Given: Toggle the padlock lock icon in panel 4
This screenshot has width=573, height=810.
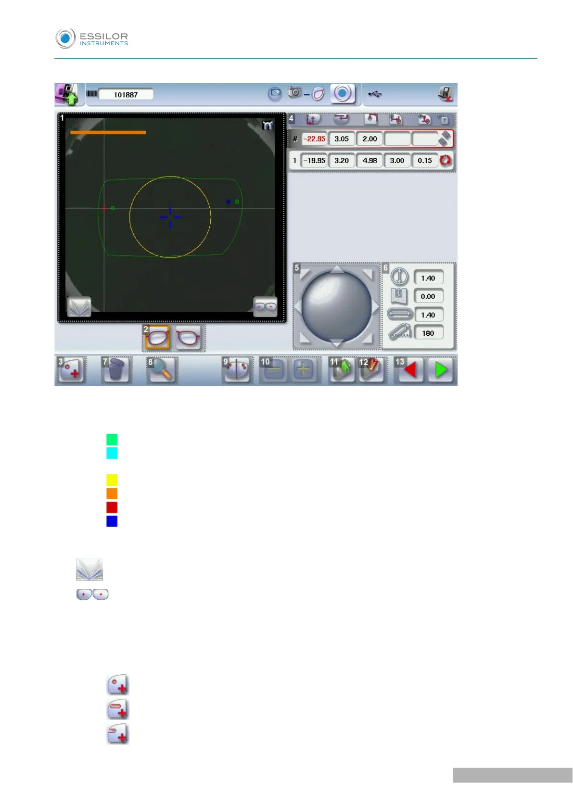Looking at the screenshot, I should (444, 119).
